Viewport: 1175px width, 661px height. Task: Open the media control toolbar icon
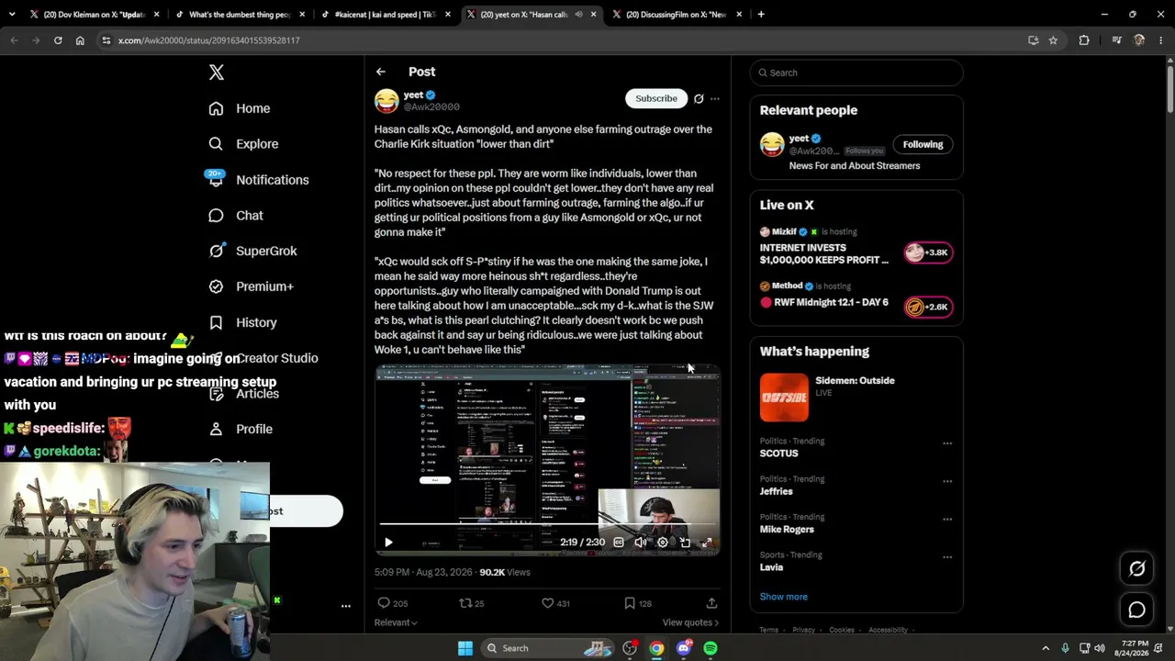pyautogui.click(x=1116, y=40)
